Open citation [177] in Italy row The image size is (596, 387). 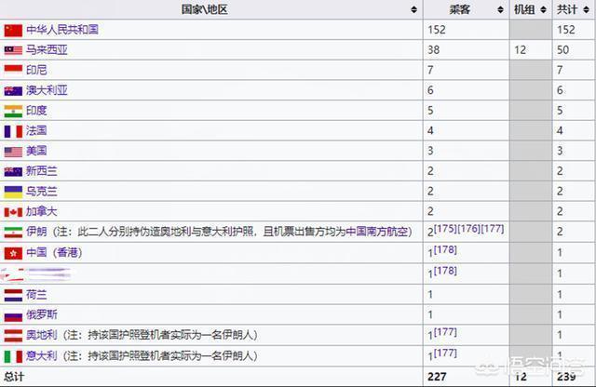[x=445, y=353]
